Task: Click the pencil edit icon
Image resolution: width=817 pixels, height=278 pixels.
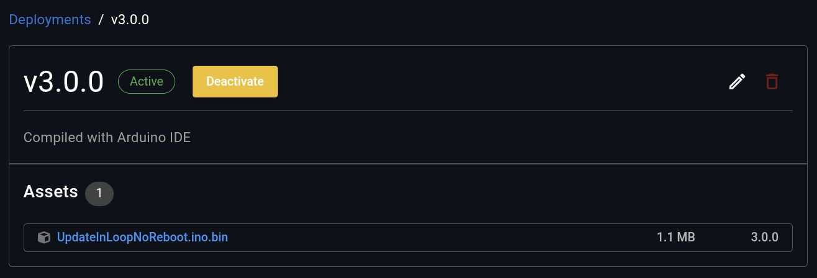Action: 737,82
